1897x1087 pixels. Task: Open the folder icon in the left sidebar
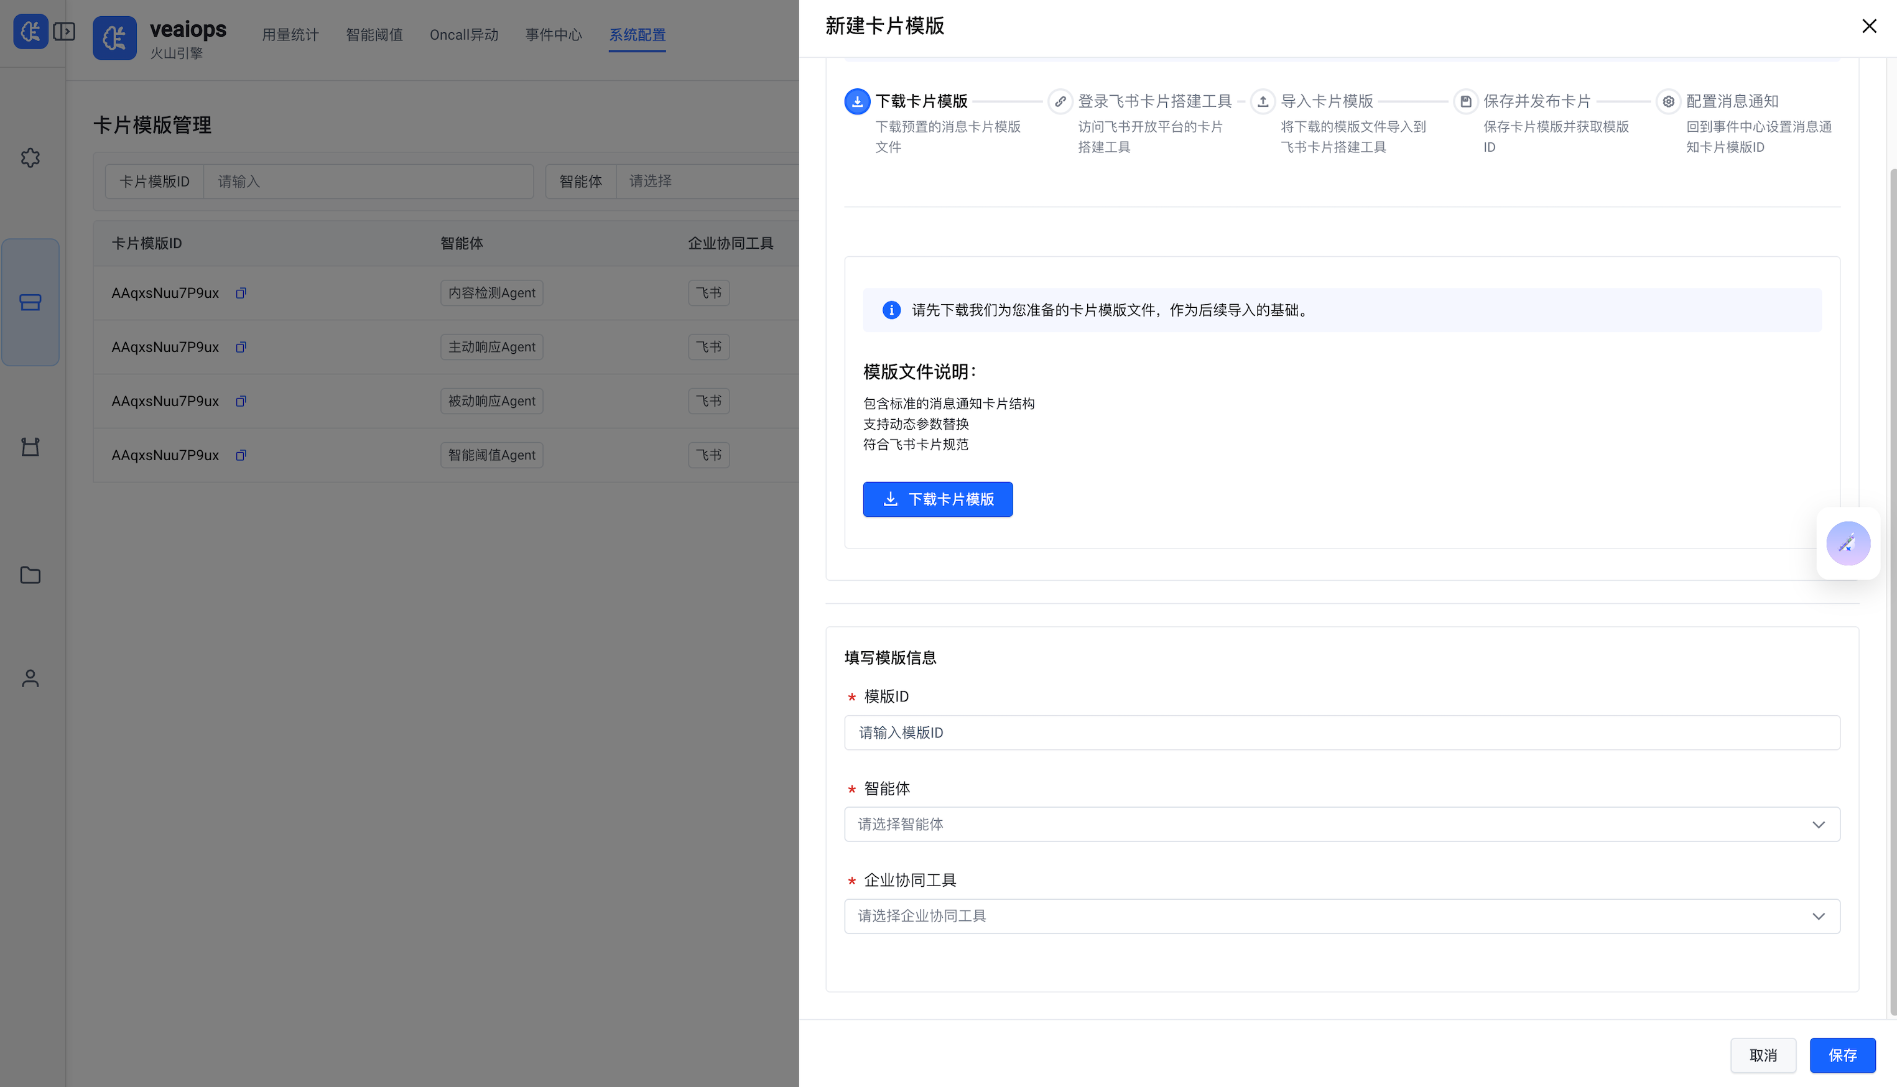[x=30, y=575]
